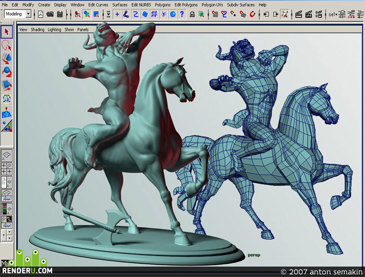Open the viewport Panels menu
Image resolution: width=365 pixels, height=277 pixels.
tap(83, 30)
